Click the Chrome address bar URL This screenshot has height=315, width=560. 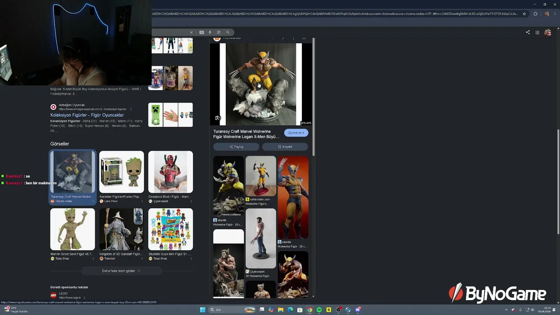pyautogui.click(x=335, y=14)
